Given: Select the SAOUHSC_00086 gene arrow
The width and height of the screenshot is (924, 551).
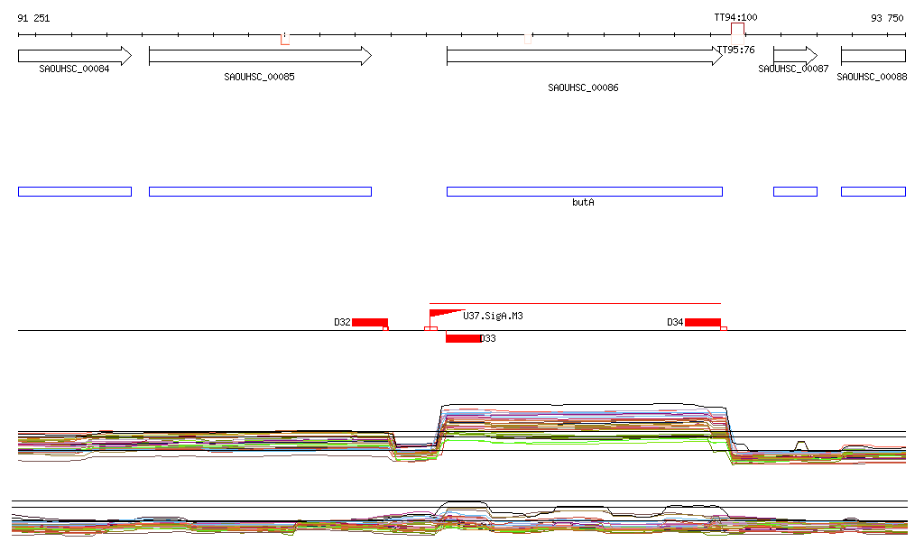Looking at the screenshot, I should (585, 56).
